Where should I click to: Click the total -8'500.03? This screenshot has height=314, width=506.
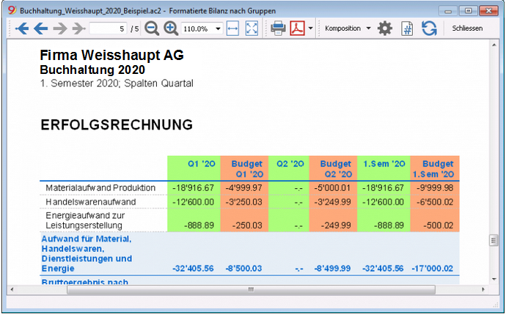point(243,269)
